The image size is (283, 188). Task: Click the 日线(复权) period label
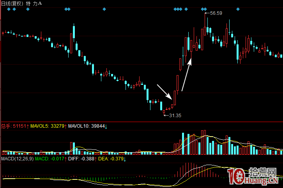click(12, 4)
